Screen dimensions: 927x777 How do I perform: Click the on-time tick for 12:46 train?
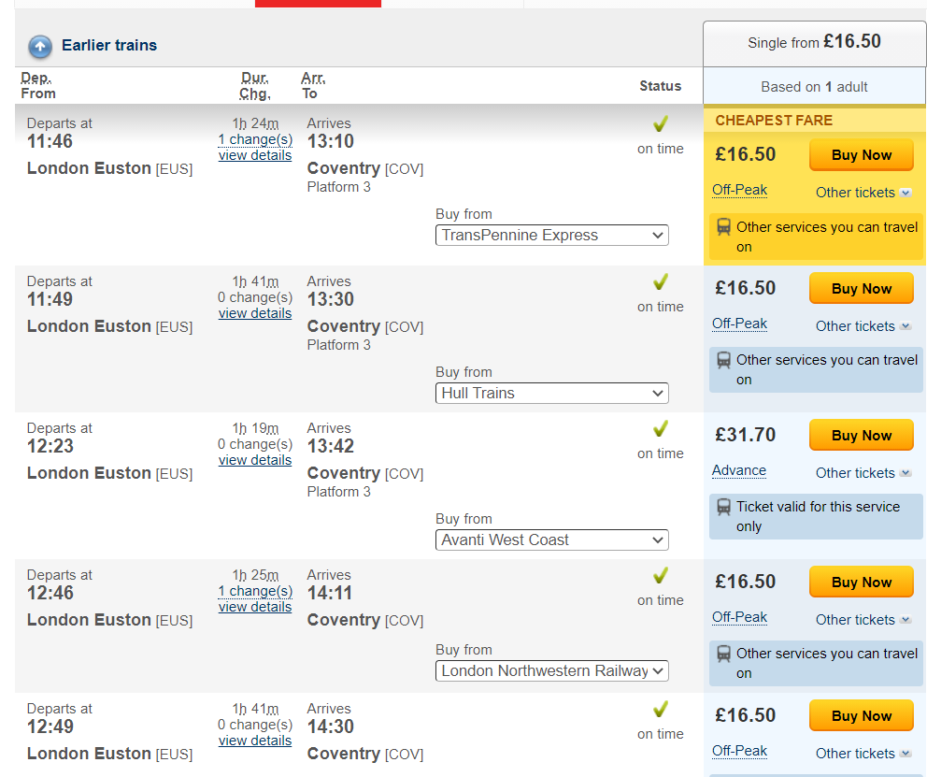(x=661, y=576)
